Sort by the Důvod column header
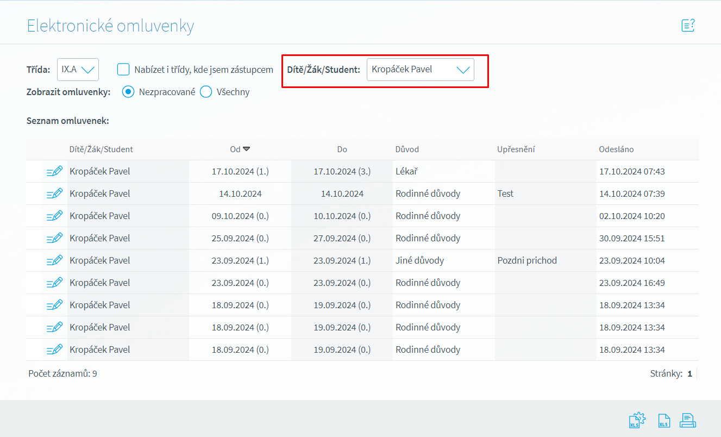Viewport: 721px width, 437px height. click(x=407, y=149)
